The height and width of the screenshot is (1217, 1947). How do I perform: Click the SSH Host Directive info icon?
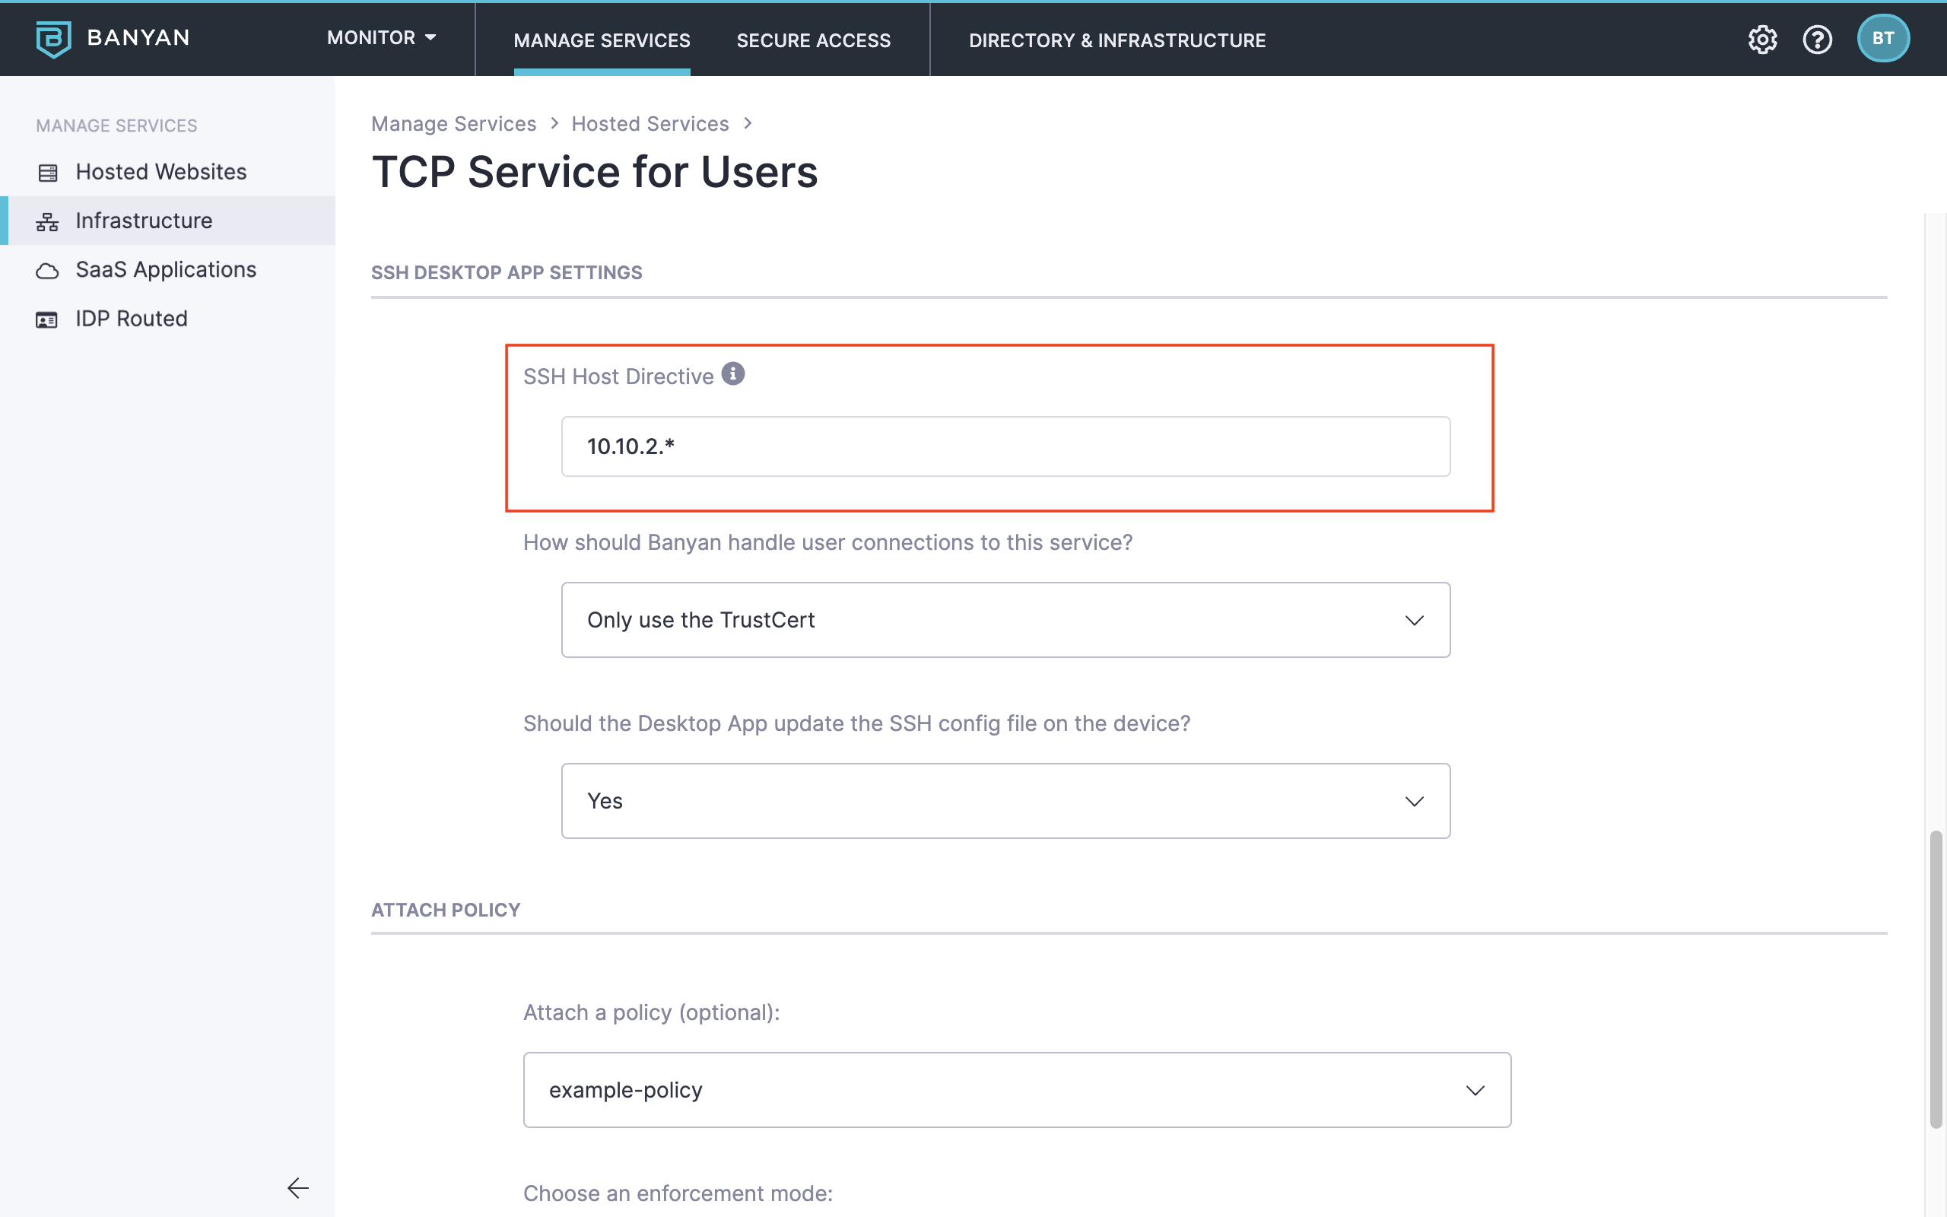[732, 373]
